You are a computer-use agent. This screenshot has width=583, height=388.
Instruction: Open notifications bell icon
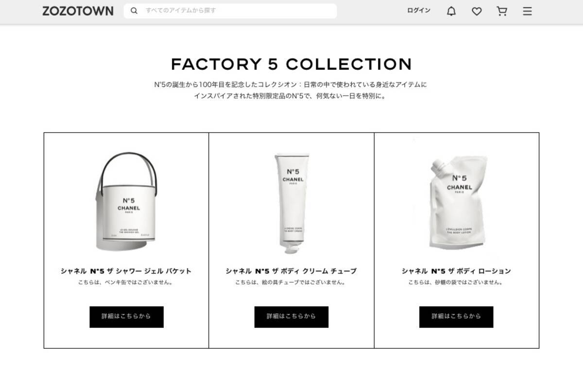451,11
